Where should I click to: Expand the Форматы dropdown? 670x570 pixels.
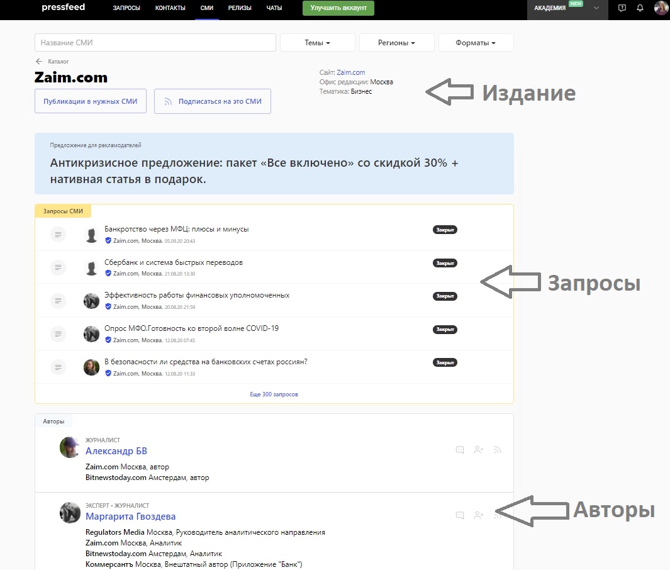pos(476,43)
